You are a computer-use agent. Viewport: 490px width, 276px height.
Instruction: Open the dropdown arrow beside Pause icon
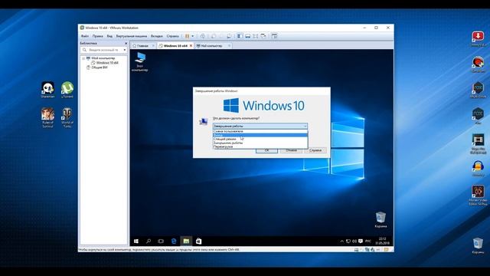tap(192, 36)
